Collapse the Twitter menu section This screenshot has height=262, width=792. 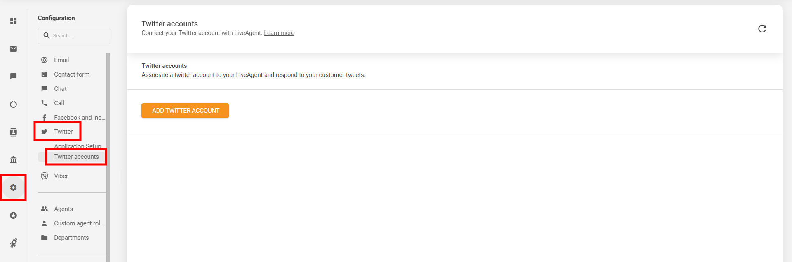63,132
